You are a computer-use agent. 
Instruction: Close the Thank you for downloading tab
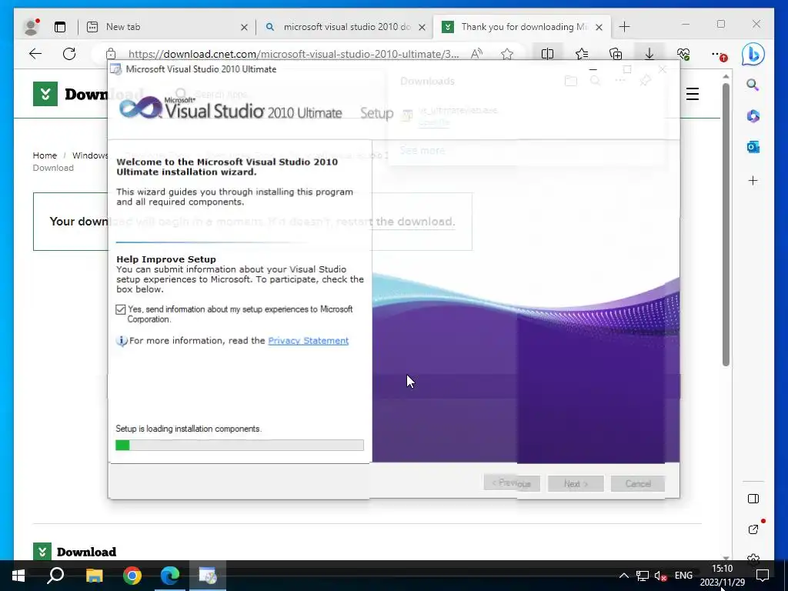pyautogui.click(x=599, y=27)
